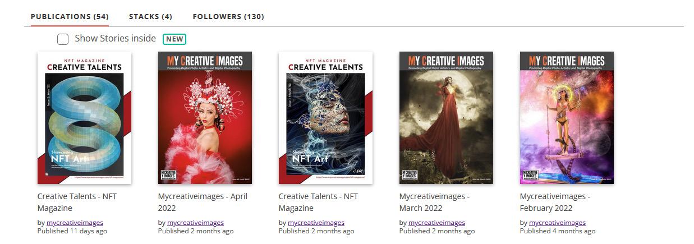Open the Creative Talents cover with blue torus
The image size is (694, 244).
click(84, 118)
